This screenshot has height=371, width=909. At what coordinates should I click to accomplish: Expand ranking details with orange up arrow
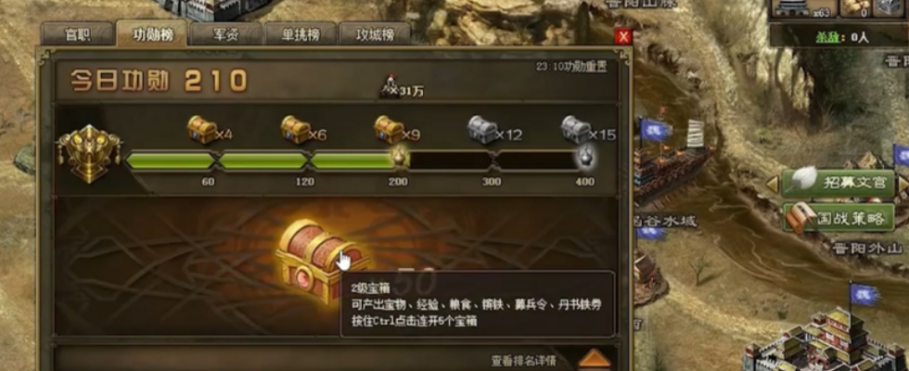(x=595, y=360)
